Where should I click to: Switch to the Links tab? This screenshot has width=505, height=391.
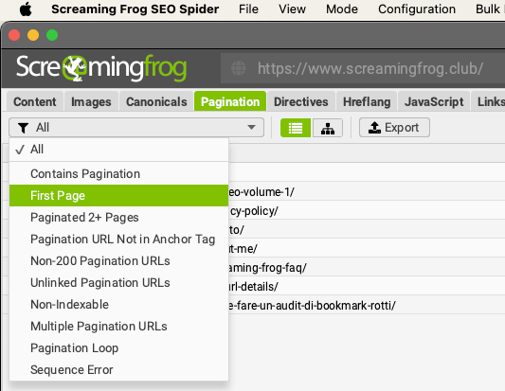click(488, 101)
